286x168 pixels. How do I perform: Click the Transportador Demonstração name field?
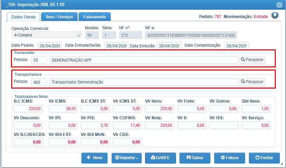144,82
